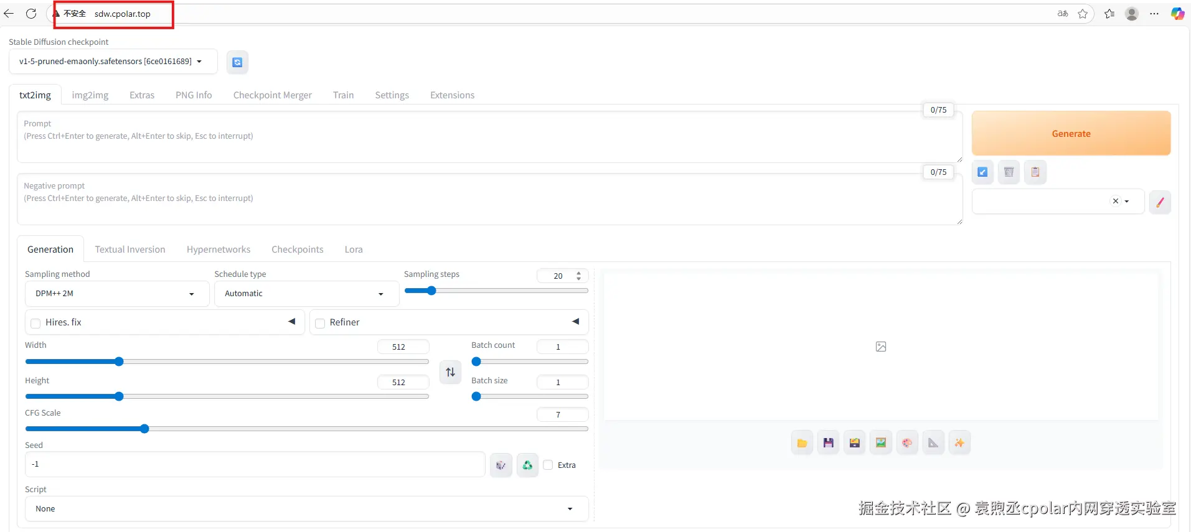Click into the Negative prompt text area
Screen dimensions: 1191x532
[x=489, y=199]
